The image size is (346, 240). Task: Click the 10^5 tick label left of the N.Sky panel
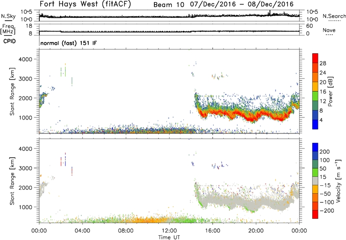tap(26, 12)
